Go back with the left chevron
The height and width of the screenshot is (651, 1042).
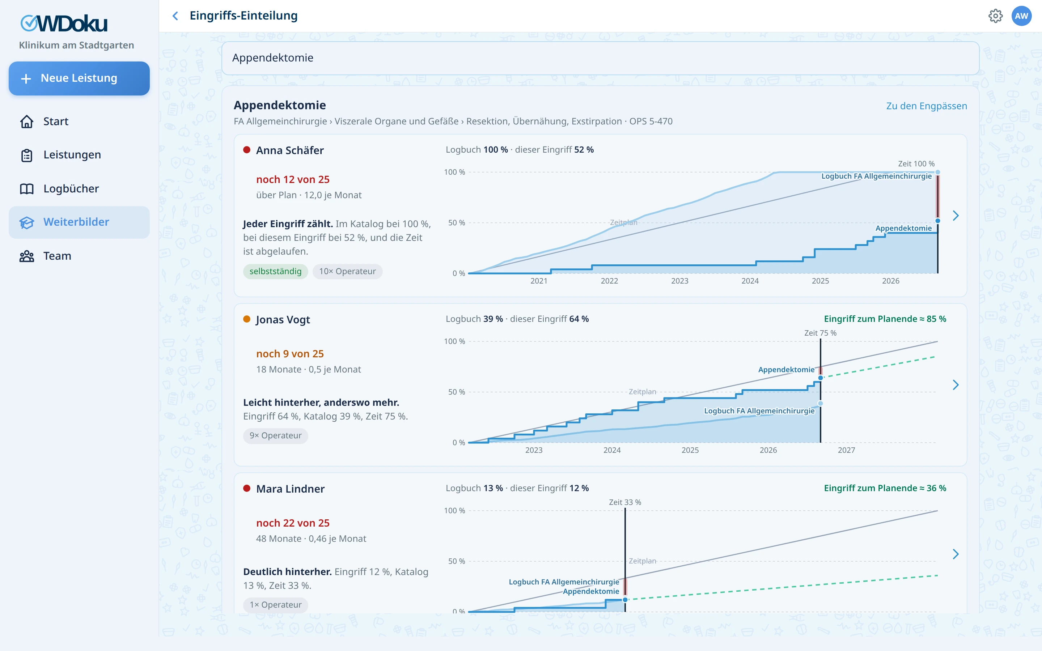point(175,16)
